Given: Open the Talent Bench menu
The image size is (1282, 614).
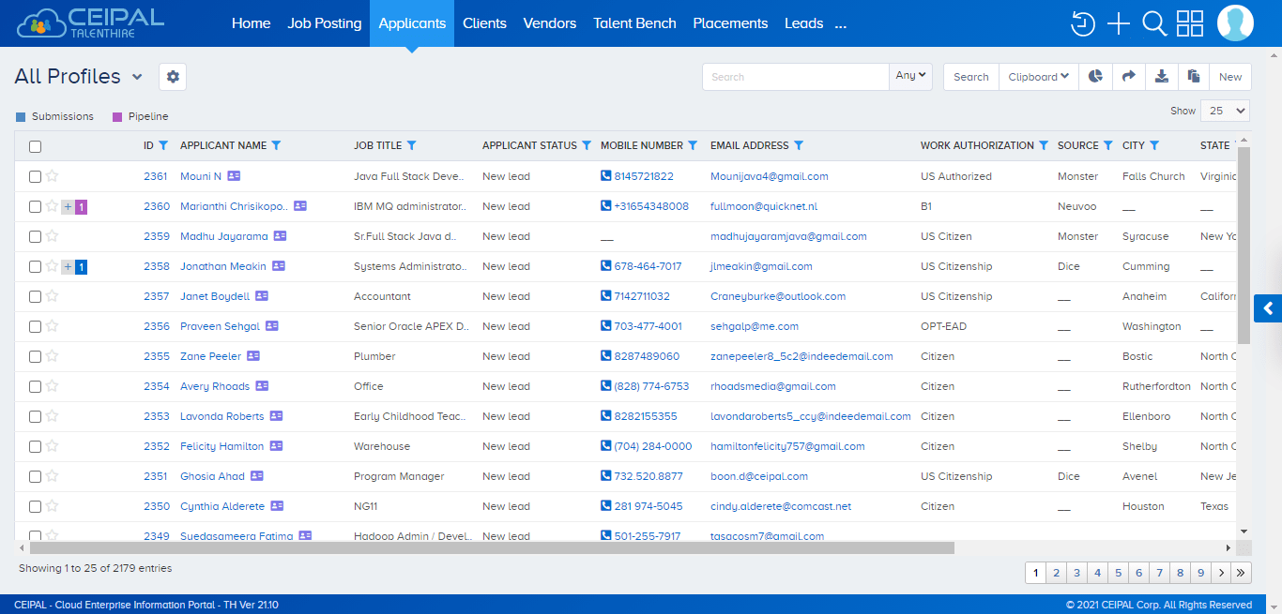Looking at the screenshot, I should pyautogui.click(x=634, y=22).
